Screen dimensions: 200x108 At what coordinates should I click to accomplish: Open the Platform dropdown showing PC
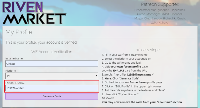pos(52,76)
